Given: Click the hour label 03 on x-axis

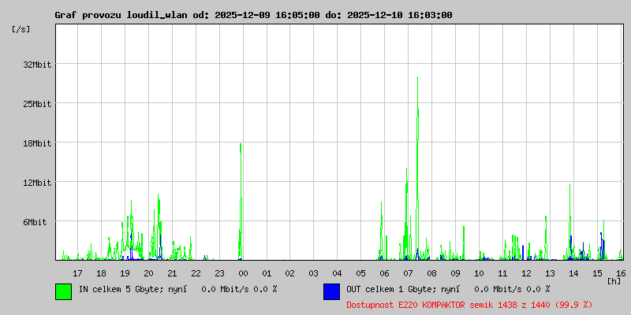Looking at the screenshot, I should point(314,273).
